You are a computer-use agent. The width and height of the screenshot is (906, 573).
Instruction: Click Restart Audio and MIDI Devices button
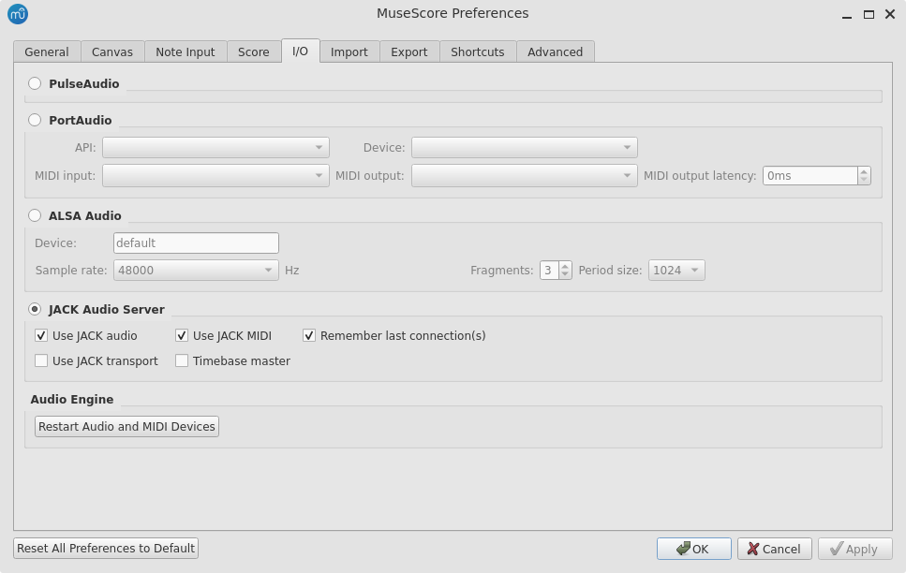126,426
